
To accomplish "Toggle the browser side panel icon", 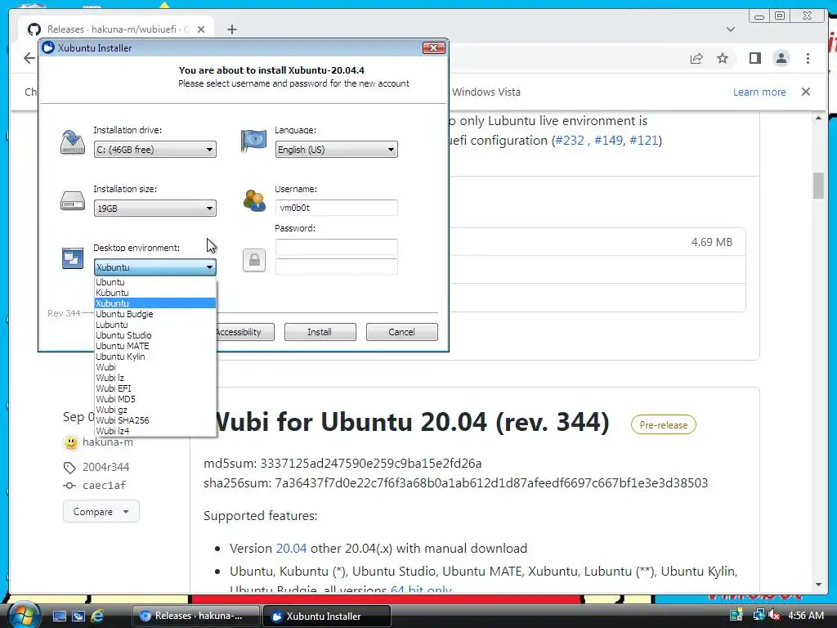I will (754, 58).
